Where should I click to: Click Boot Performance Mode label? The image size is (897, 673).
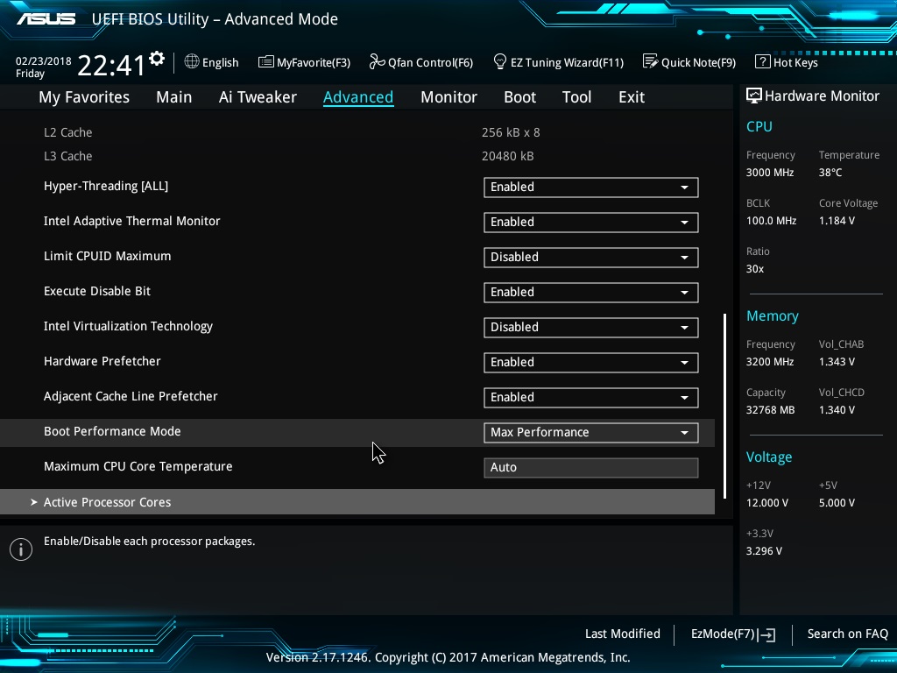tap(112, 431)
